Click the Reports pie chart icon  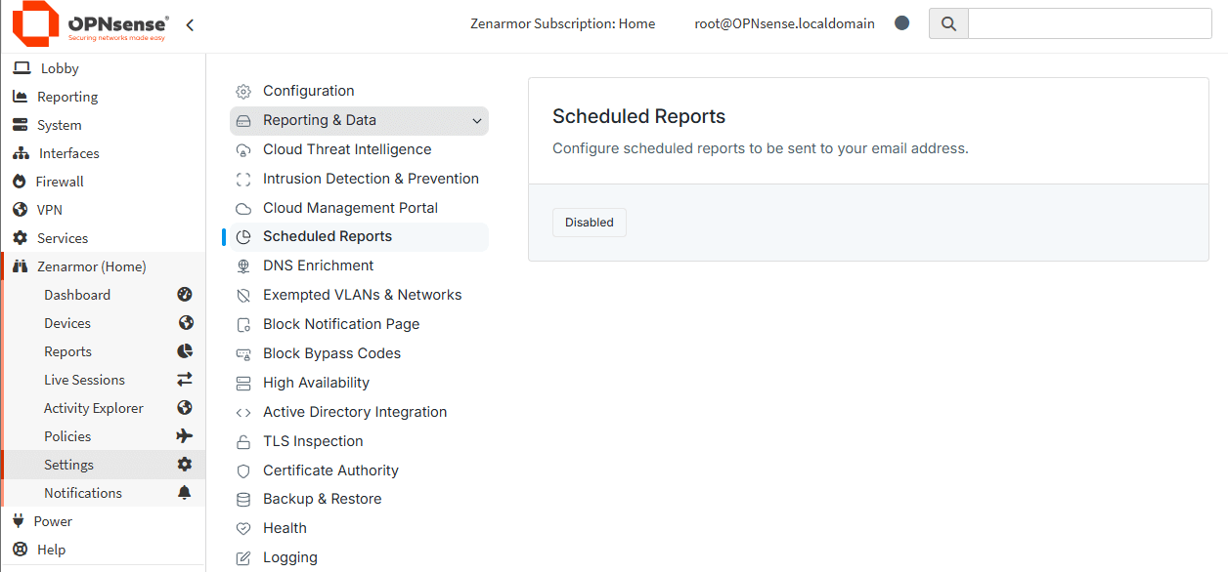pyautogui.click(x=185, y=350)
